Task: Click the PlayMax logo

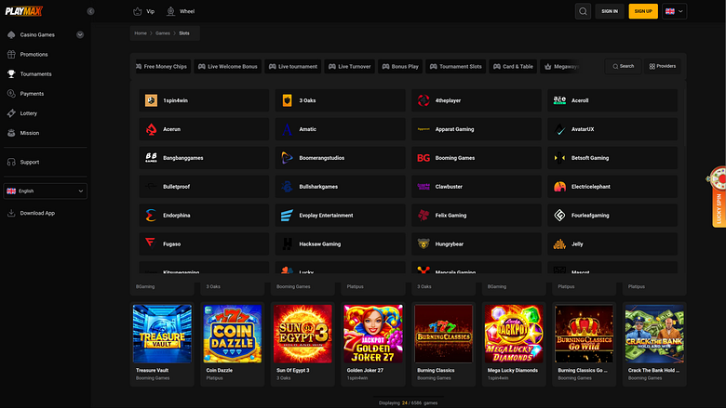Action: tap(24, 11)
